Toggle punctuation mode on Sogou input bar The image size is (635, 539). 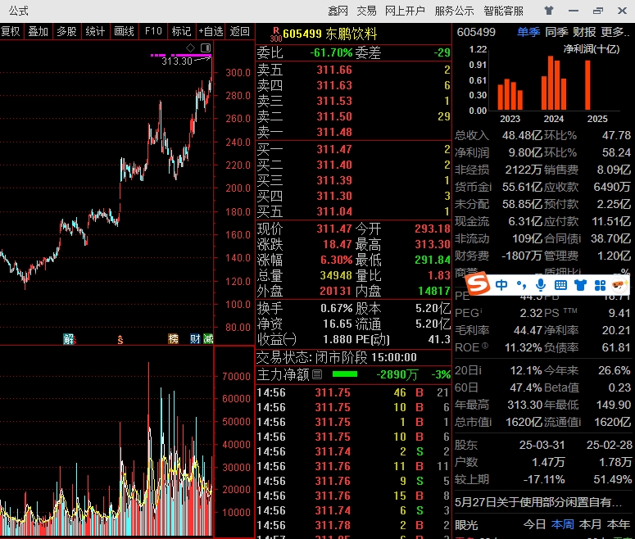521,286
